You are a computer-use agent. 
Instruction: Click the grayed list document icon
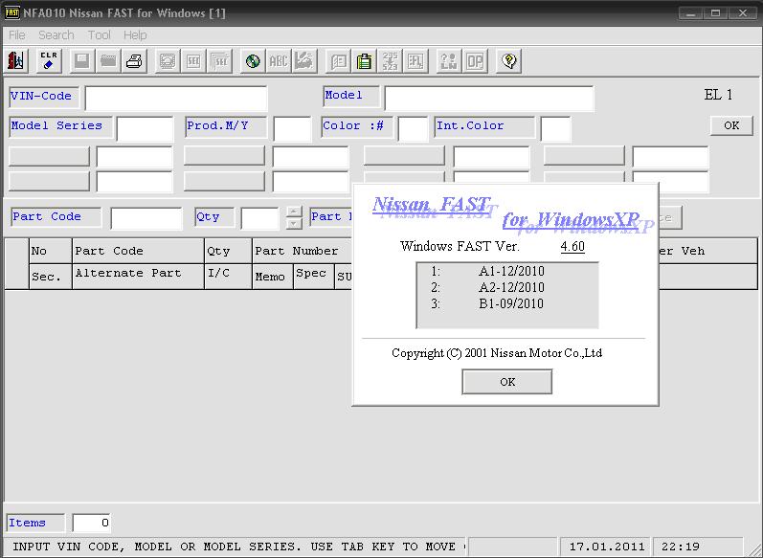pos(338,61)
